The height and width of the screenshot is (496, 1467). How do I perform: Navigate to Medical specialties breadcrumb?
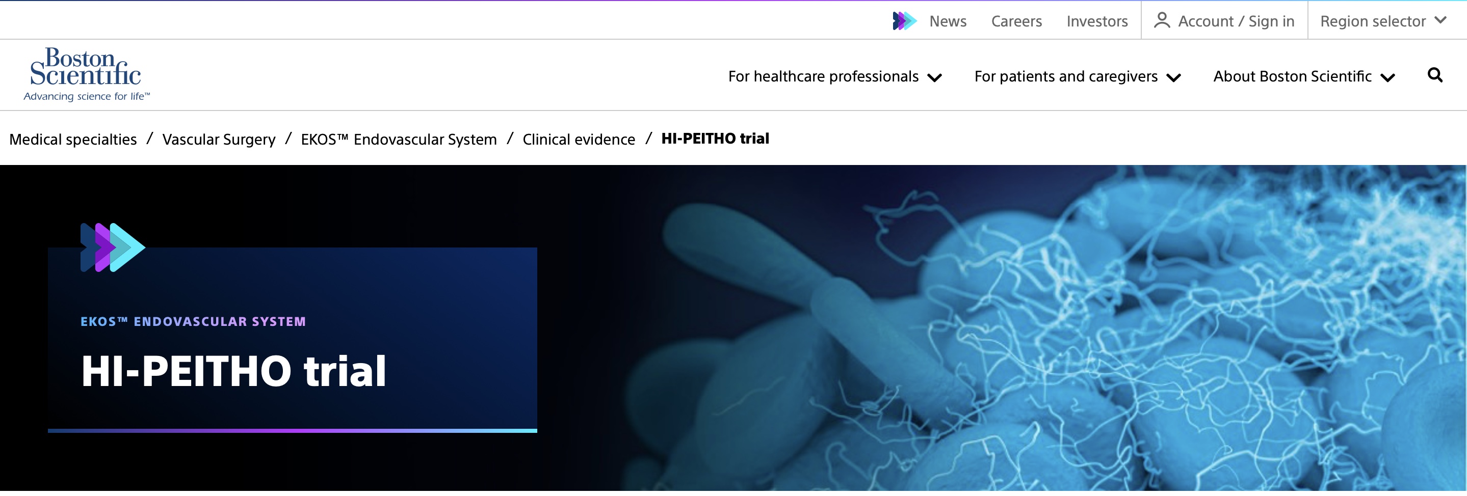[x=73, y=140]
